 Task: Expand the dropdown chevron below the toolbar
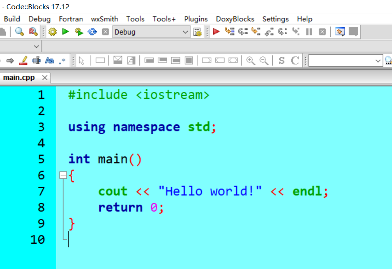coord(36,46)
